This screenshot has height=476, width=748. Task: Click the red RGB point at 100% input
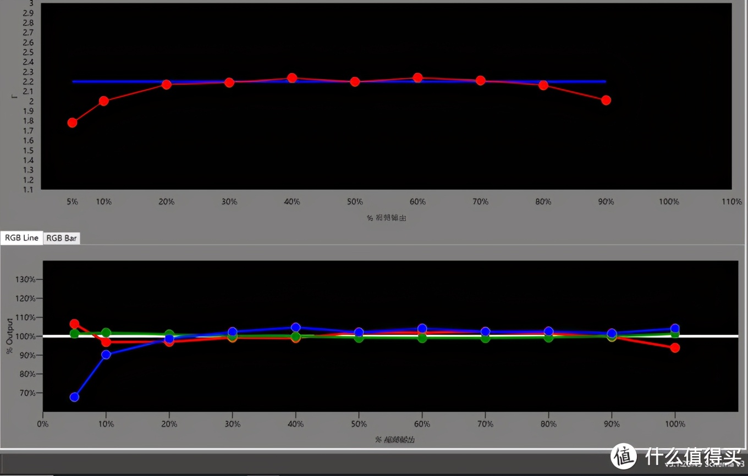click(675, 348)
